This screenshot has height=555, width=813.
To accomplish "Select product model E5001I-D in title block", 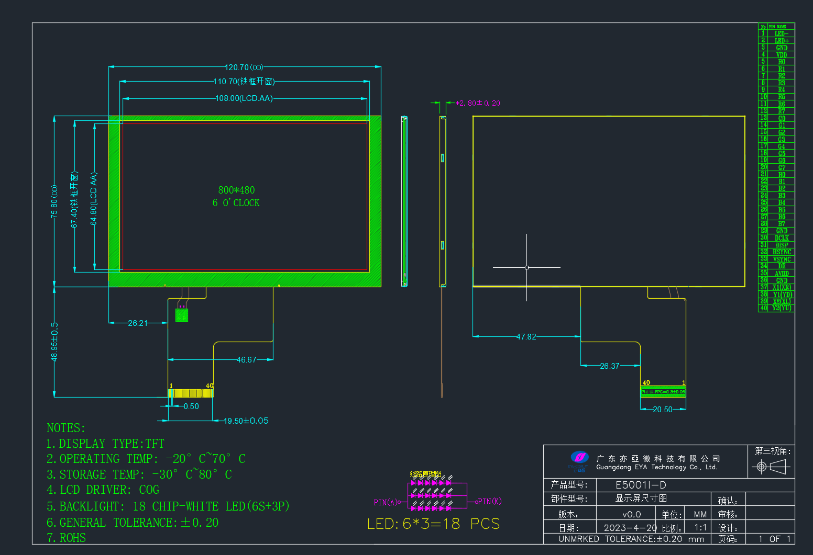I will click(x=641, y=485).
